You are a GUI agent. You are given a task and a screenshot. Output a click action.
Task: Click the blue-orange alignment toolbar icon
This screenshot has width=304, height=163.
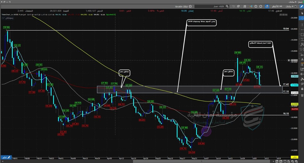tap(251, 6)
